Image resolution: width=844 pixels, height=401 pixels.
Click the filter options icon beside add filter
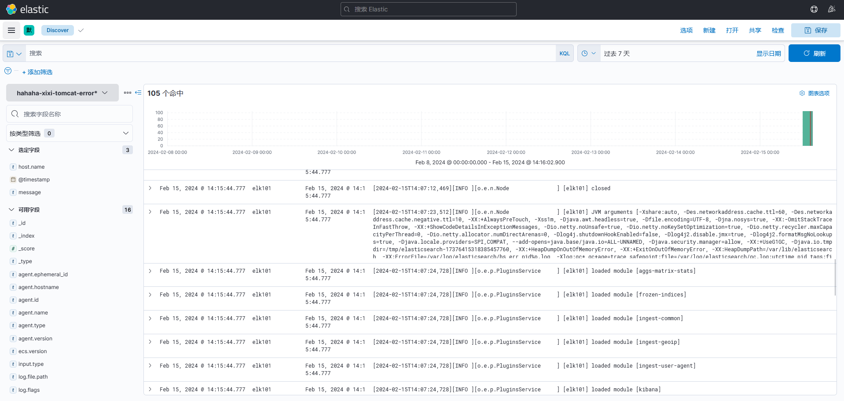point(8,71)
